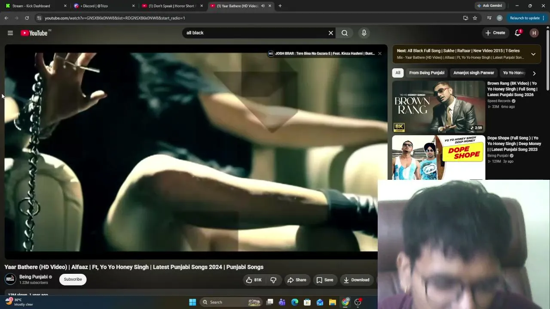This screenshot has height=309, width=550.
Task: Open Outlook from taskbar
Action: [320, 302]
